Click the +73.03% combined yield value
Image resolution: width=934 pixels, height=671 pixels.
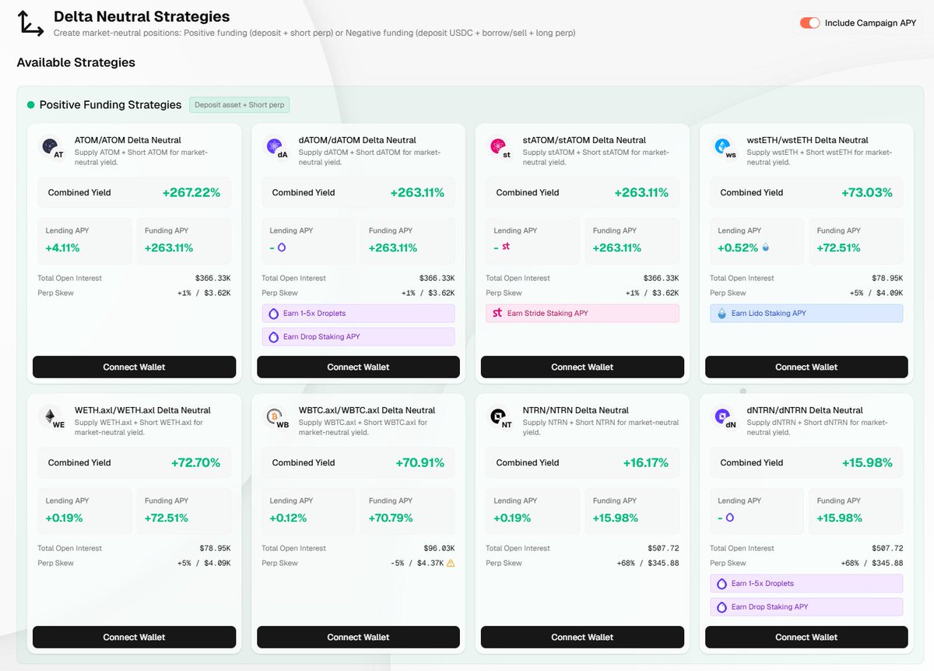click(867, 192)
